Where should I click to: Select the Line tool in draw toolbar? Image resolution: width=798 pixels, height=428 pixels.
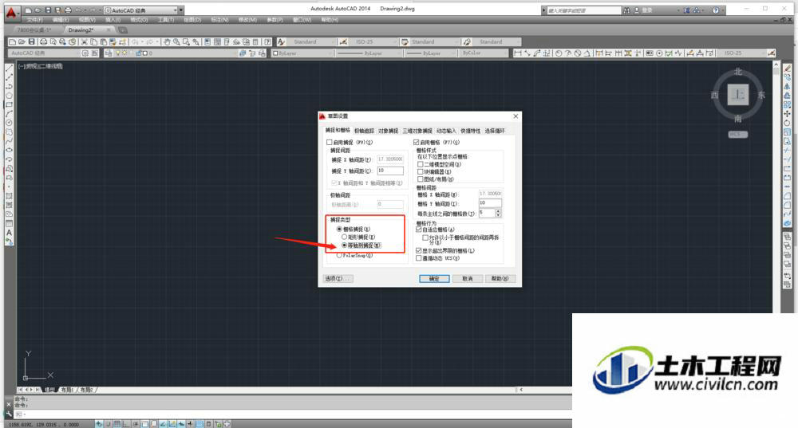[x=9, y=68]
